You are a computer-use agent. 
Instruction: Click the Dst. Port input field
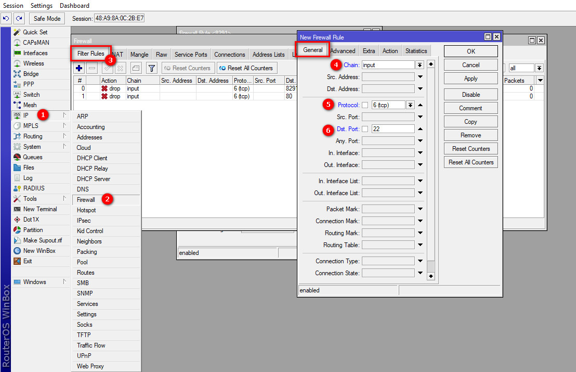point(392,129)
